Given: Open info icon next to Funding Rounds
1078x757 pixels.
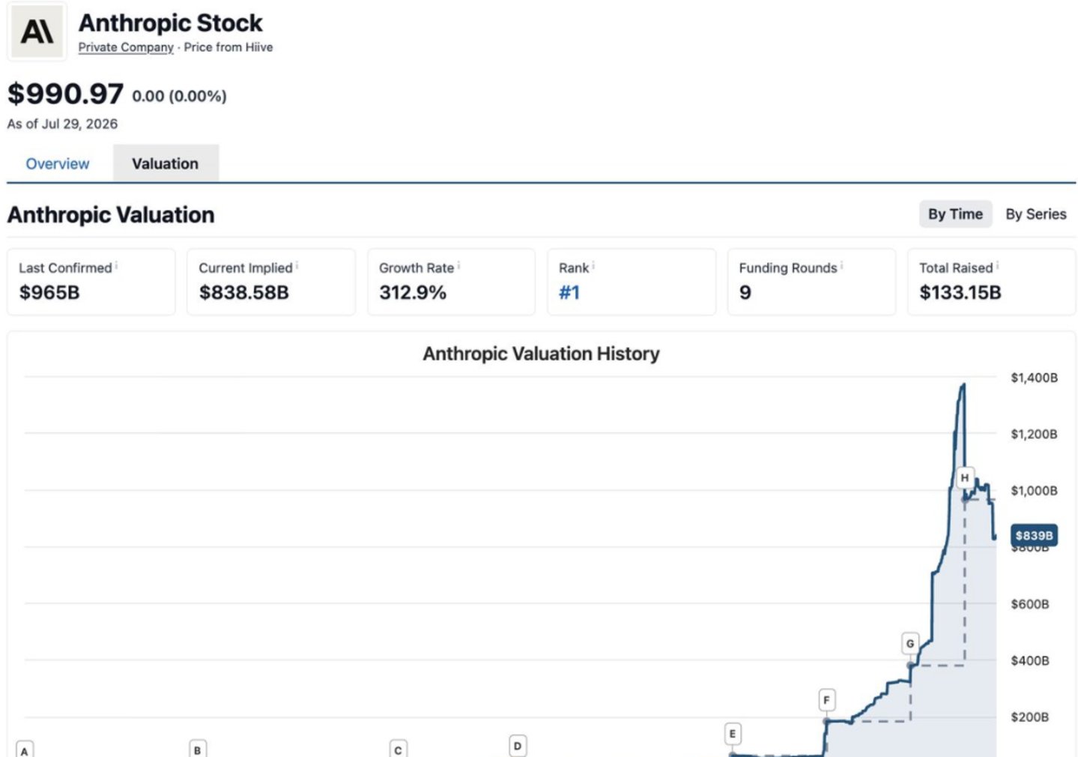Looking at the screenshot, I should (841, 265).
